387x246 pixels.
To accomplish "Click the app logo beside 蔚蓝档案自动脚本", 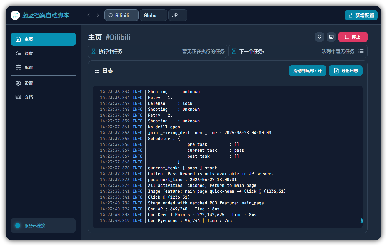I will click(x=15, y=15).
